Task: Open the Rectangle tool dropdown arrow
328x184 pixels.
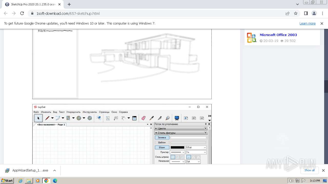Action: (x=73, y=118)
